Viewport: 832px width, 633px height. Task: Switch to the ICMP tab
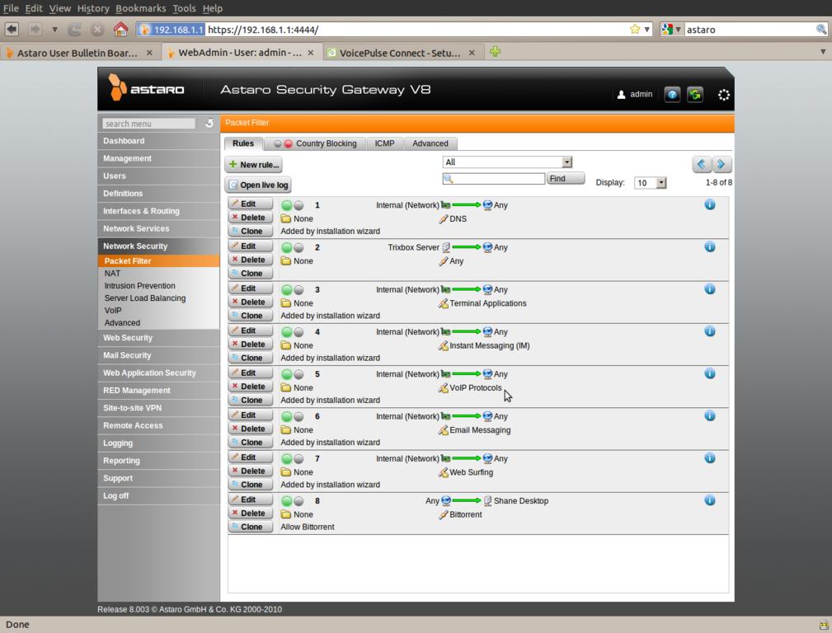tap(385, 143)
